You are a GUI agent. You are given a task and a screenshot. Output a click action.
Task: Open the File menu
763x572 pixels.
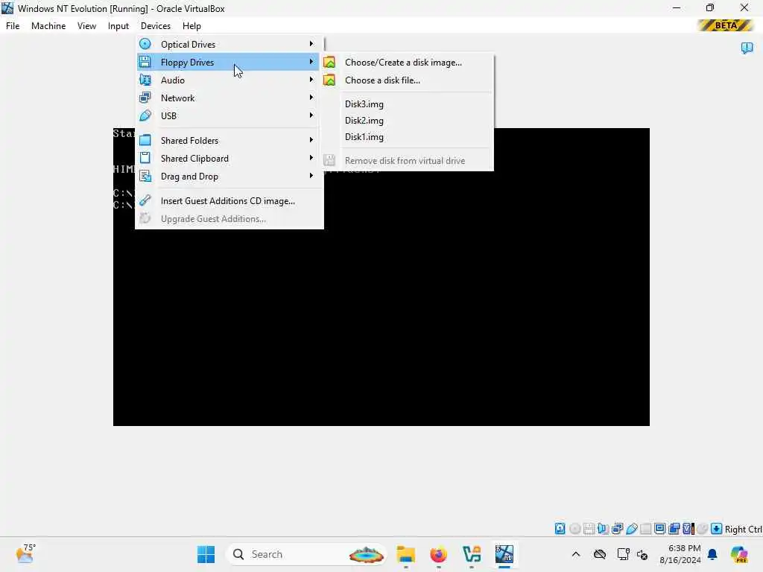13,26
